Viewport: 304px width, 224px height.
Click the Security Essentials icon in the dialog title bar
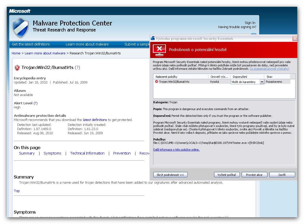click(x=153, y=38)
